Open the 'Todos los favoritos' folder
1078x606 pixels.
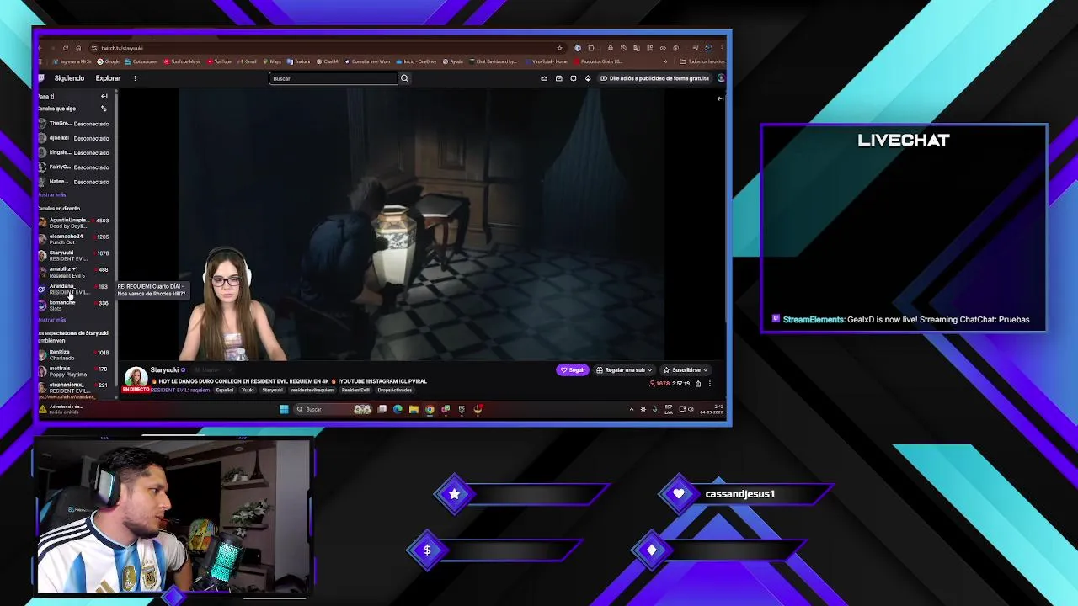coord(703,61)
